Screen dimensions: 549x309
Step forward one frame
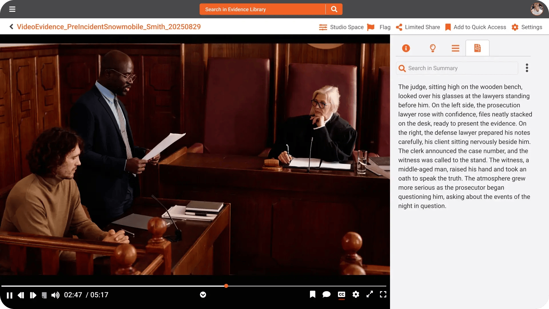tap(33, 295)
